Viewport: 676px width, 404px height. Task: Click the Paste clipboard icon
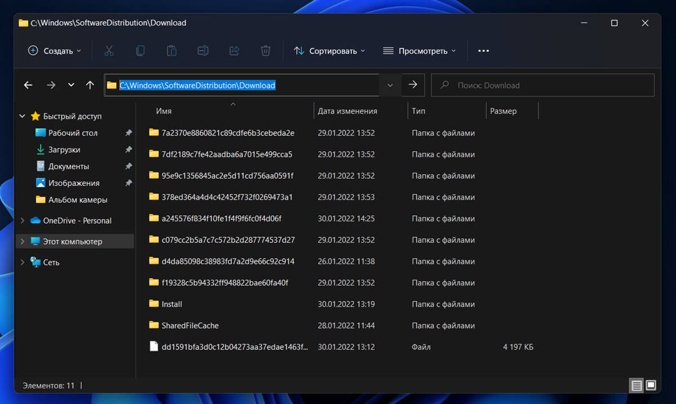pos(172,51)
